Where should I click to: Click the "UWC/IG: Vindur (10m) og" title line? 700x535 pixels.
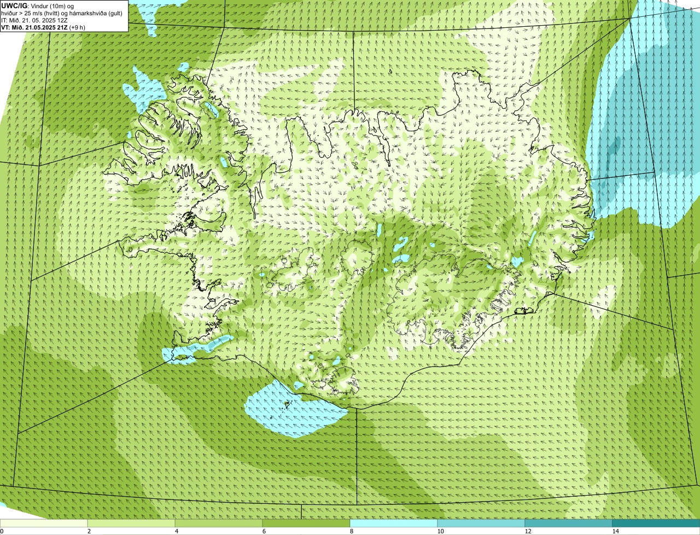tap(38, 5)
